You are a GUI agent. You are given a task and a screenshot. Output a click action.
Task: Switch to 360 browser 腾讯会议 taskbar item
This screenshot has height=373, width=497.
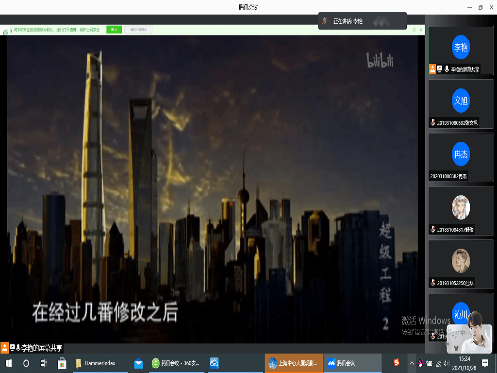pos(175,363)
